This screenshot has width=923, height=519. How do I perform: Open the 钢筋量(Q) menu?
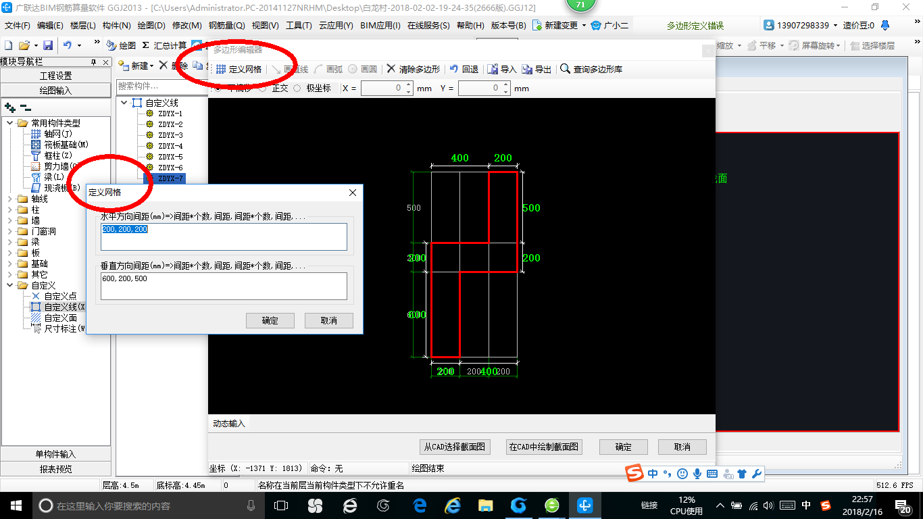(x=226, y=26)
